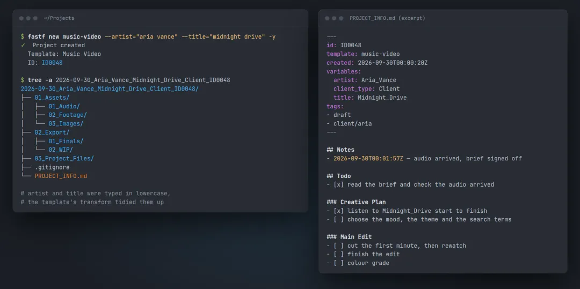Screen dimensions: 580x289
Task: Click the 'draft' tag entry
Action: click(342, 115)
